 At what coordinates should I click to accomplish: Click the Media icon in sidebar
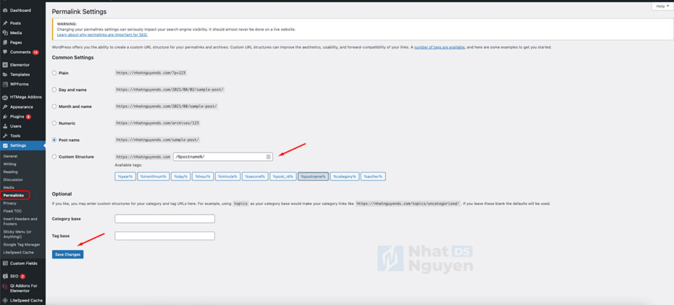5,33
